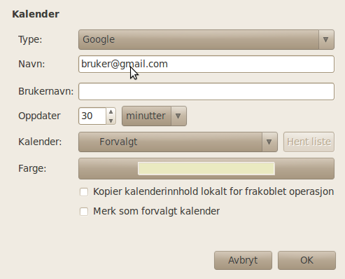Decrease Oppdater interval with the down arrow
This screenshot has height=279, width=345.
[111, 121]
